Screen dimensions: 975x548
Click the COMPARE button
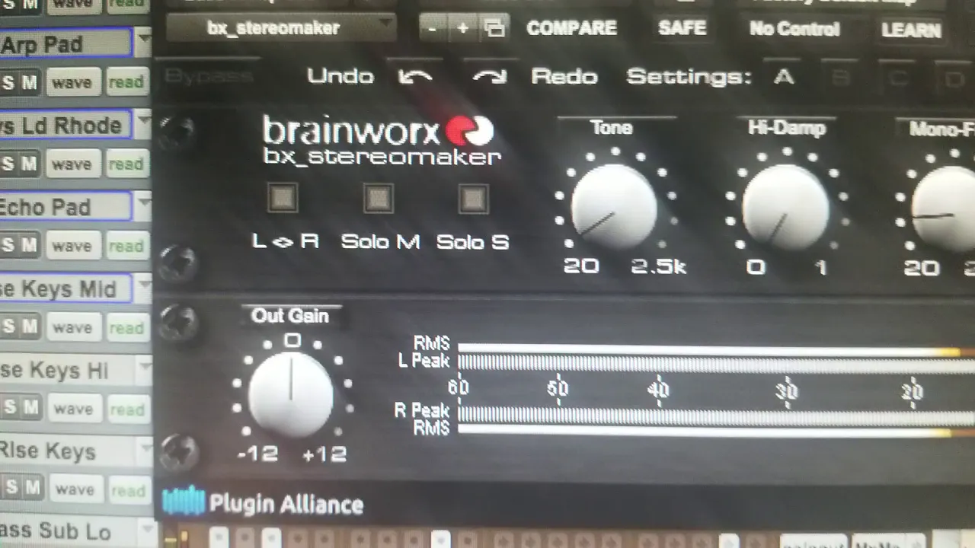tap(571, 28)
